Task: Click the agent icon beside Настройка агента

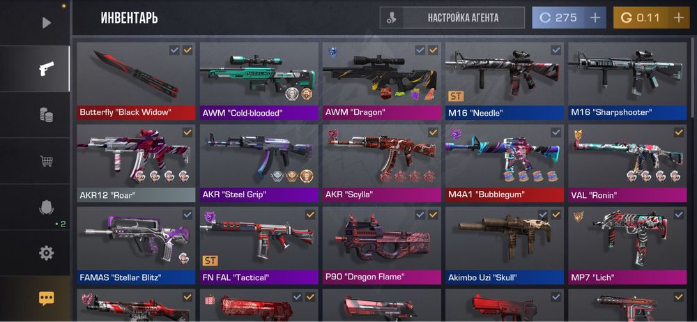Action: 392,18
